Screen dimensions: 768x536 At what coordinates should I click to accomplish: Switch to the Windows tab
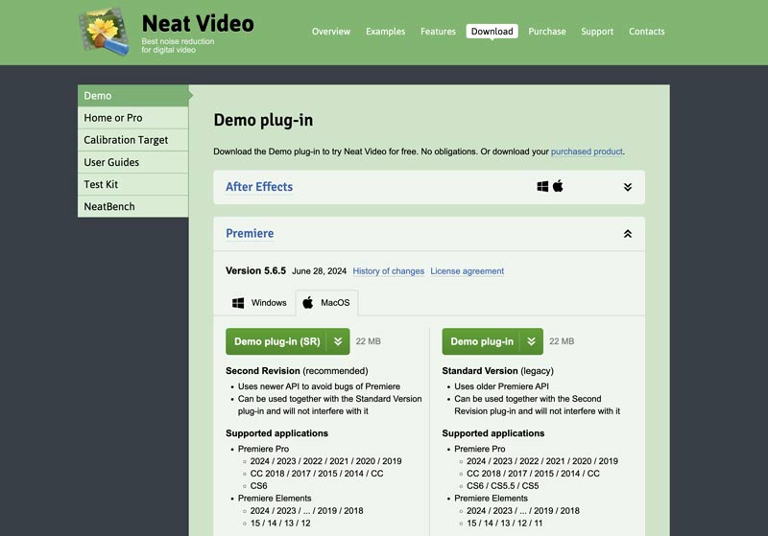[x=259, y=303]
